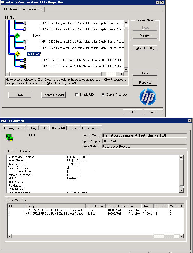Viewport: 193px width, 253px height.
Task: Click right arrow of Team Members scrollbar
Action: click(x=181, y=236)
